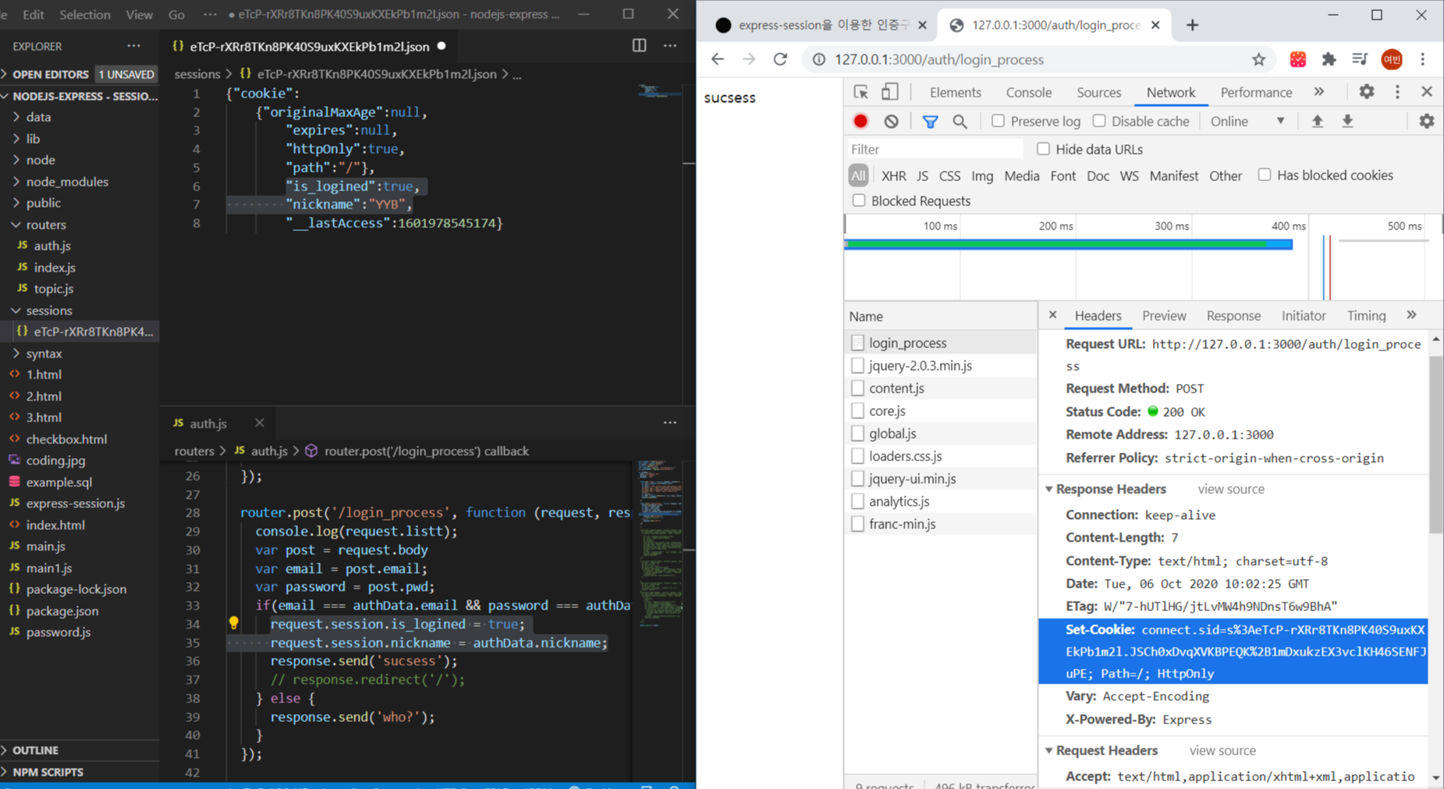This screenshot has height=789, width=1444.
Task: Open network search magnifier
Action: pyautogui.click(x=960, y=122)
